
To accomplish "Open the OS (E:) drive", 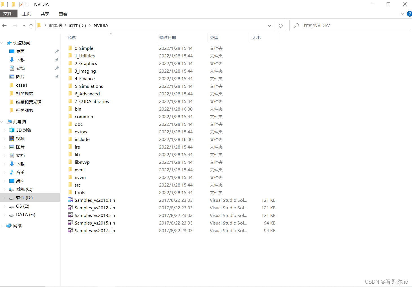I will (x=23, y=206).
